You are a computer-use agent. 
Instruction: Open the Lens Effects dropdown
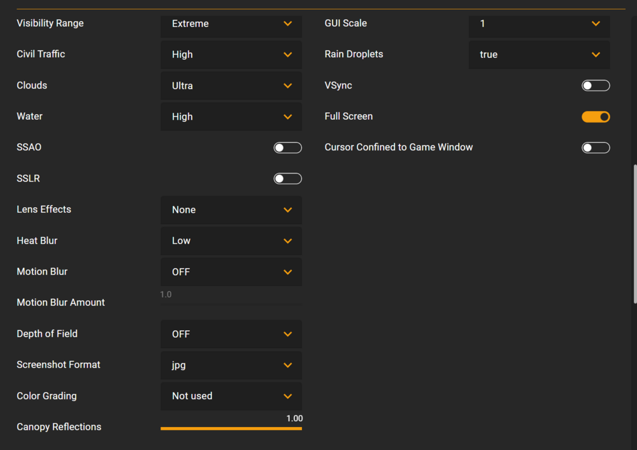231,210
